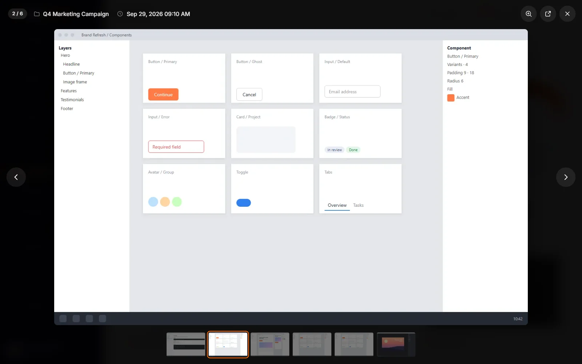
Task: Click the Fill property label
Action: click(450, 89)
